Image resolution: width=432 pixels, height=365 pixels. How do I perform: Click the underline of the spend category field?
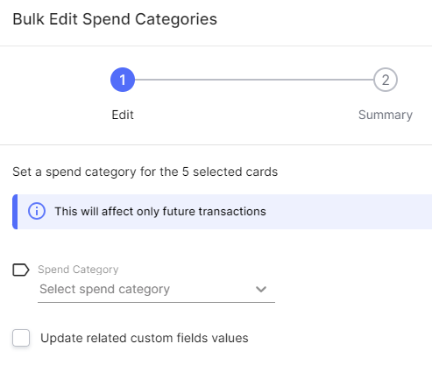(x=156, y=302)
